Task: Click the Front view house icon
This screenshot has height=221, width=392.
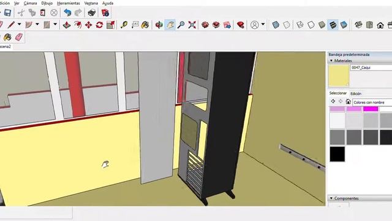Action: click(x=380, y=25)
